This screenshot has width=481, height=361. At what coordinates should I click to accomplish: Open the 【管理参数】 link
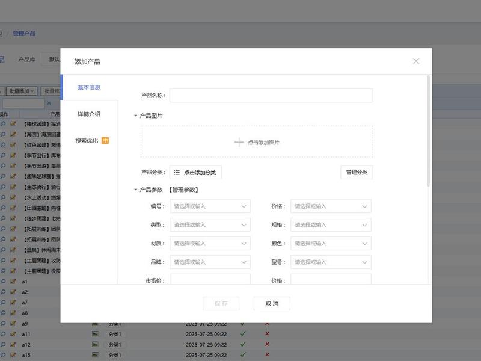click(x=183, y=190)
